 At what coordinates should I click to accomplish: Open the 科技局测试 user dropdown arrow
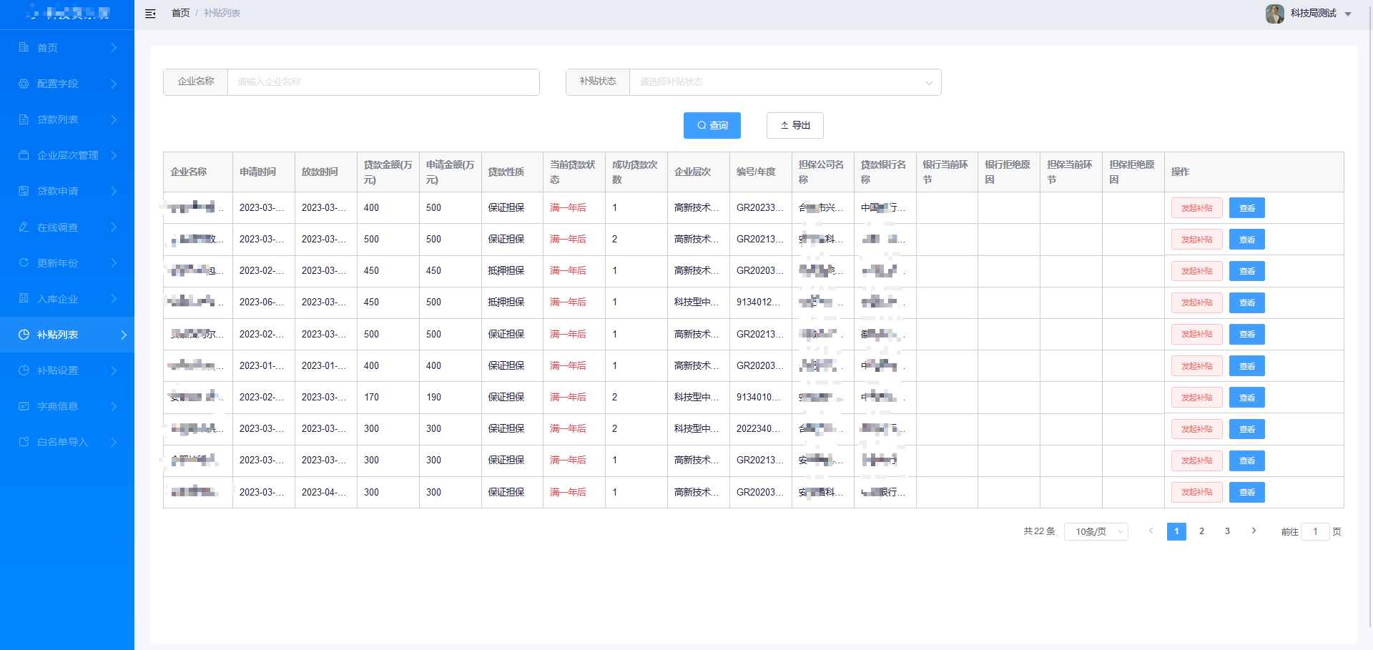tap(1348, 14)
